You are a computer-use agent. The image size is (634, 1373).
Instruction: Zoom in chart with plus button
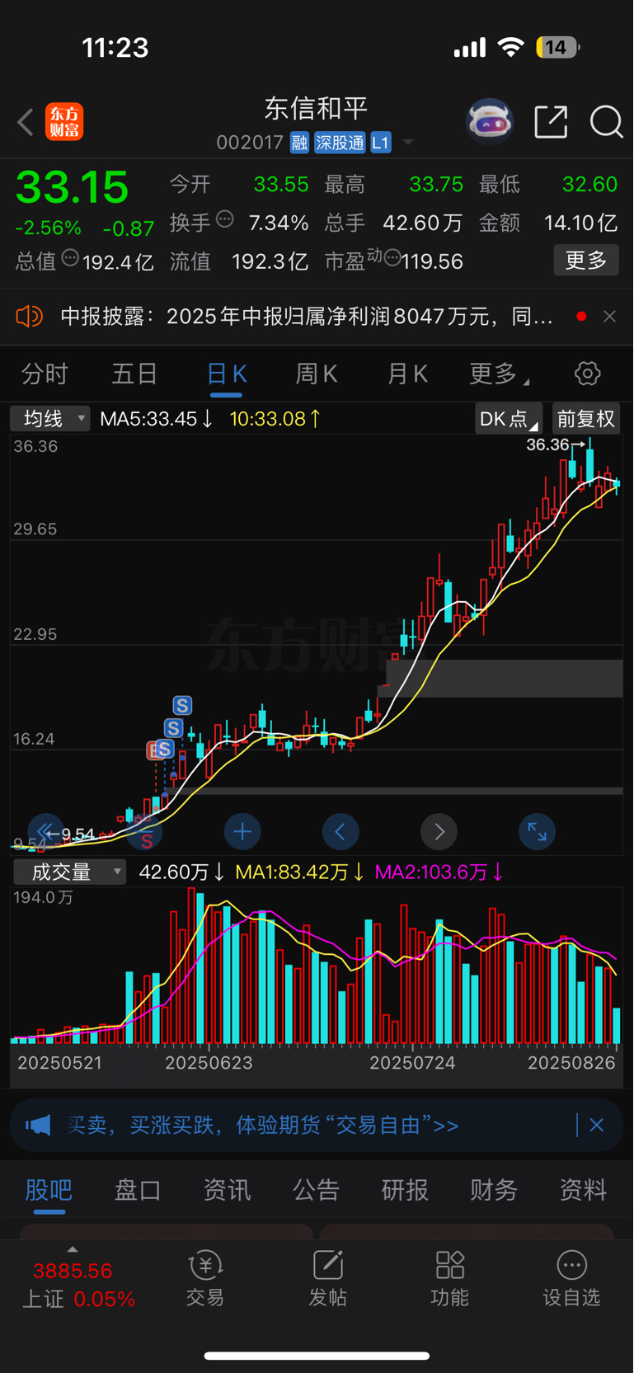(242, 831)
